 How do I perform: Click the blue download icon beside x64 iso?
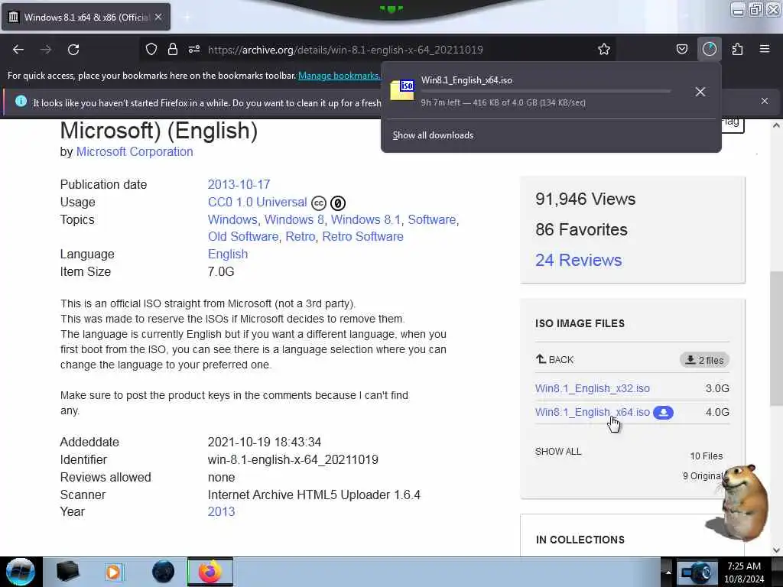click(664, 413)
